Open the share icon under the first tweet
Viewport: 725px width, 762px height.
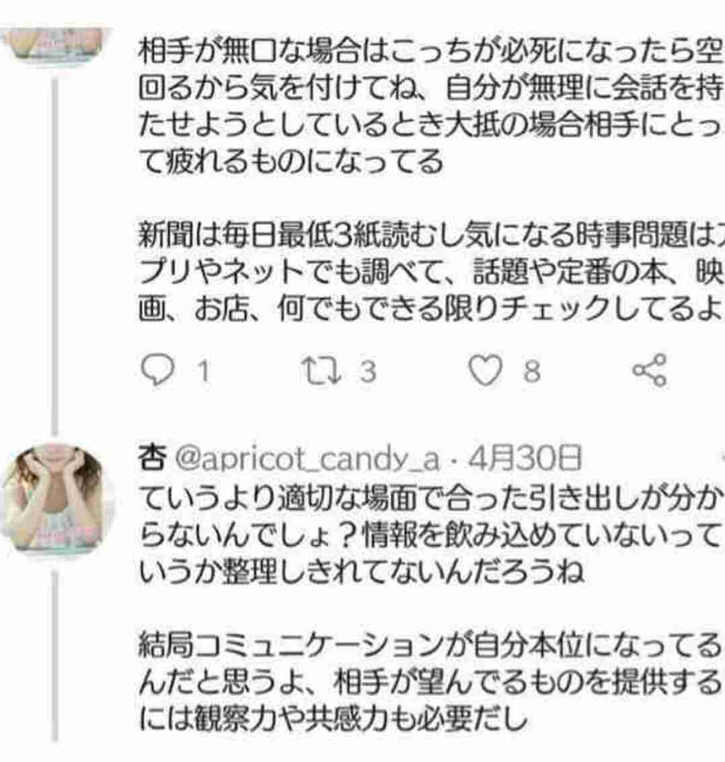(649, 371)
